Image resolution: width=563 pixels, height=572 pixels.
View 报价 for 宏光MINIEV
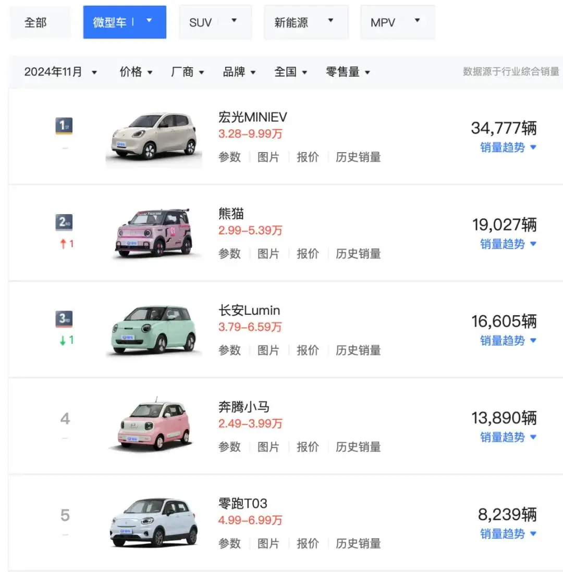pos(308,157)
